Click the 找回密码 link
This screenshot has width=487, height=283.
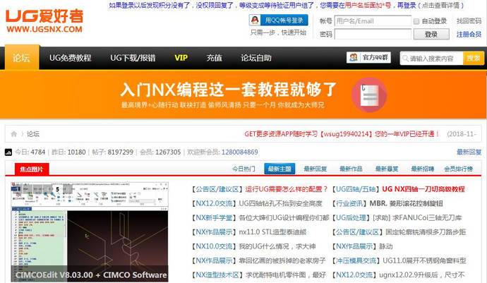click(x=469, y=21)
